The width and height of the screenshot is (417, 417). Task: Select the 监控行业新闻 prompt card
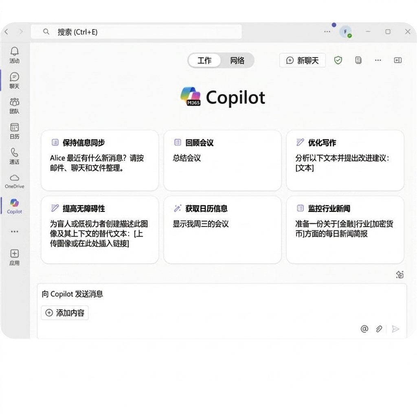(x=345, y=230)
